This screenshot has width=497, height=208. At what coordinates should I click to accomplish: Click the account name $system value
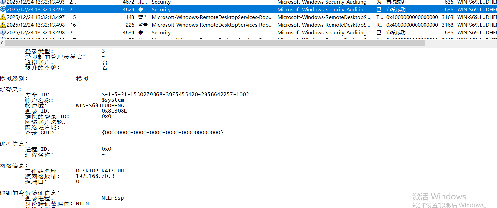coord(113,100)
